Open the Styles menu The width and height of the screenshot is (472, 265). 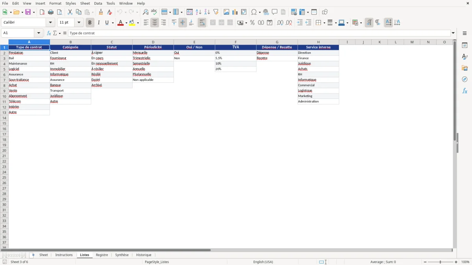pos(71,3)
